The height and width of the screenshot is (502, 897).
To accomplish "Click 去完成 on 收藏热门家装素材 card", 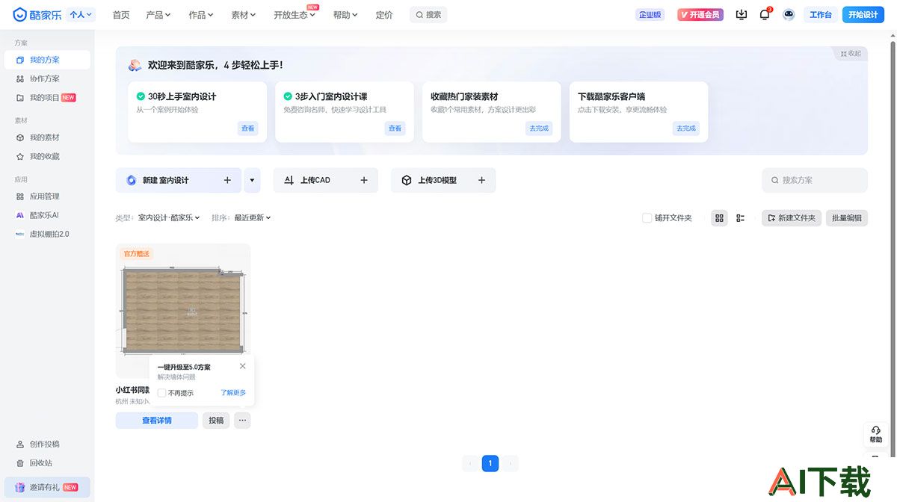I will (539, 128).
